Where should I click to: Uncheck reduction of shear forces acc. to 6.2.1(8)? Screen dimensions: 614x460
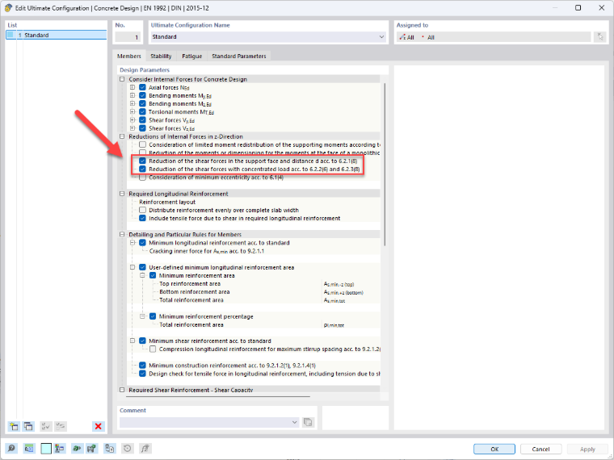(x=142, y=161)
